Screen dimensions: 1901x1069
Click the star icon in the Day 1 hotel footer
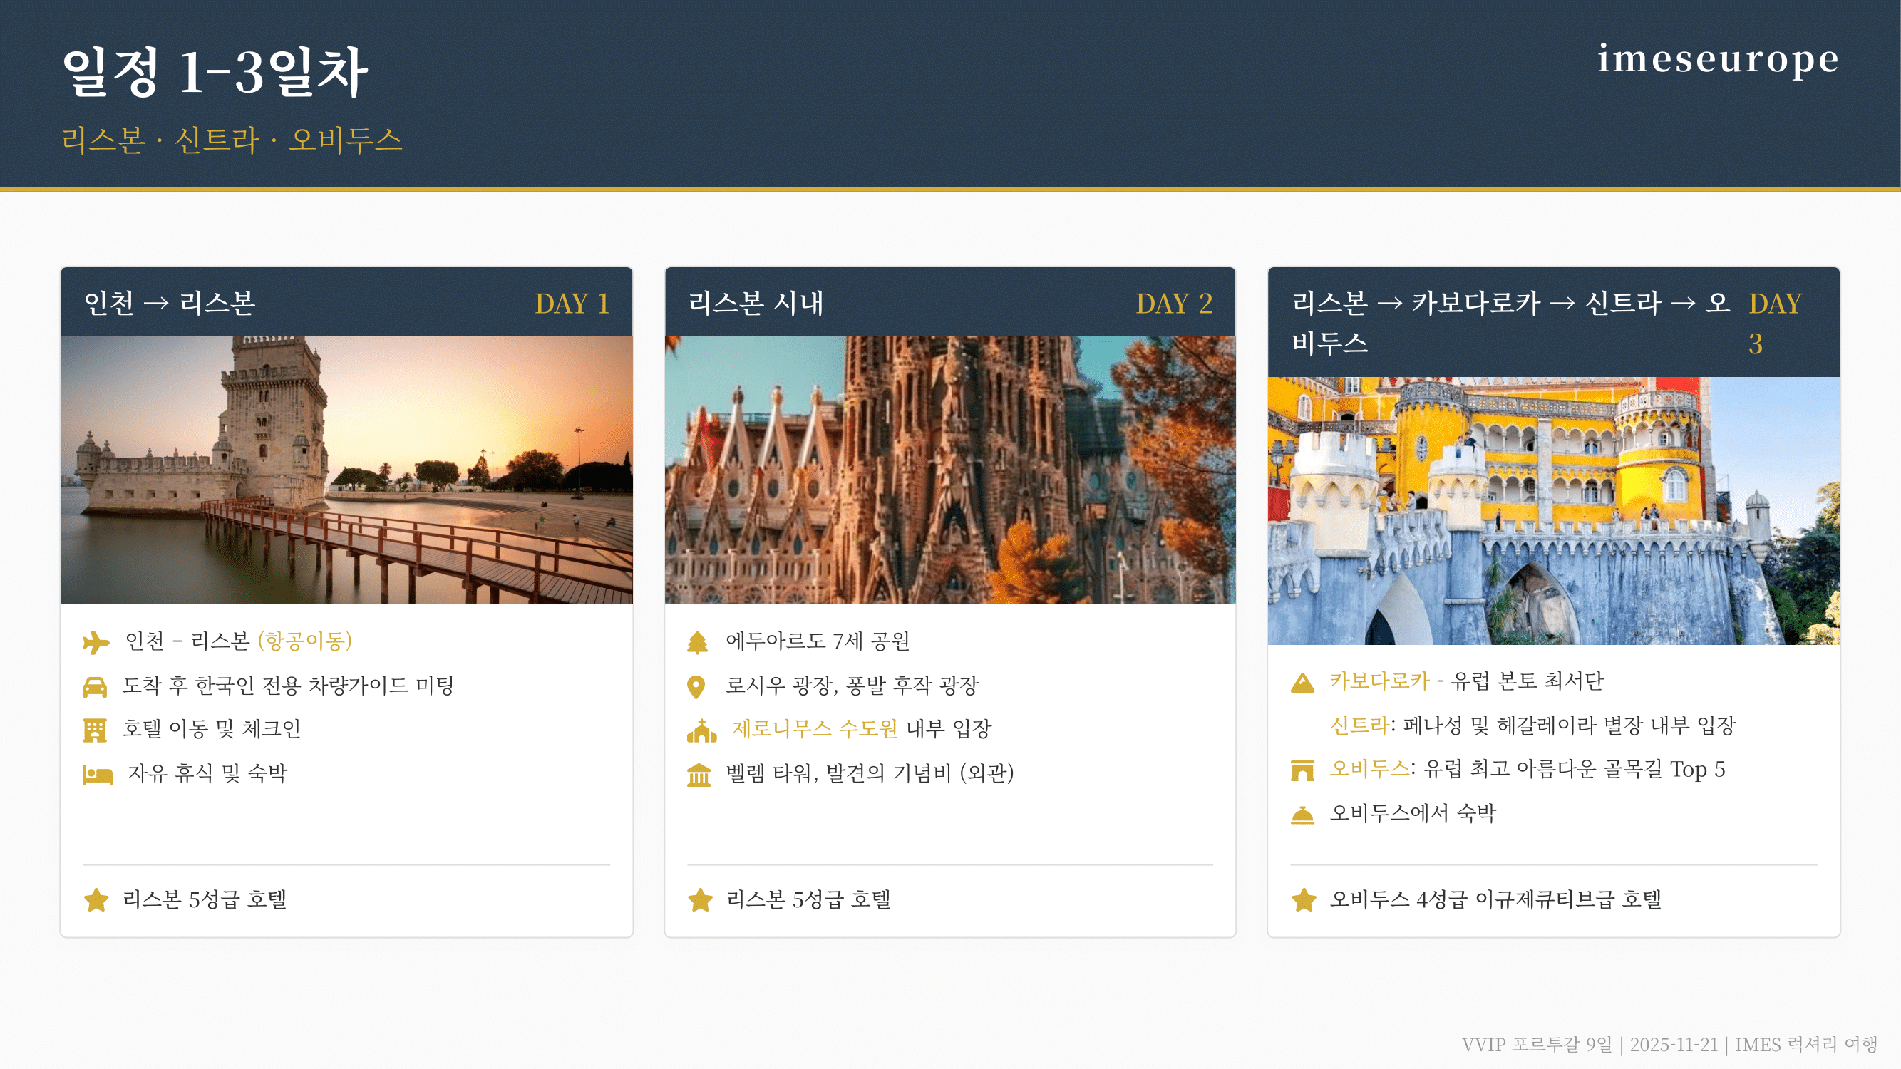[x=96, y=900]
